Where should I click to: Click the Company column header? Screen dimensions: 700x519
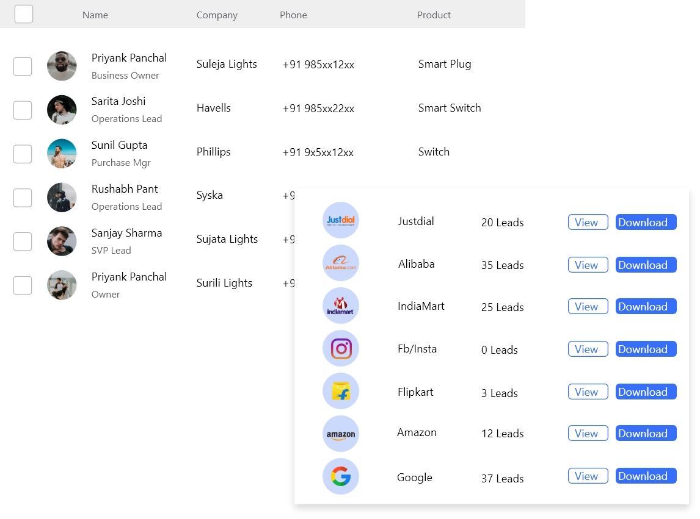pos(217,15)
